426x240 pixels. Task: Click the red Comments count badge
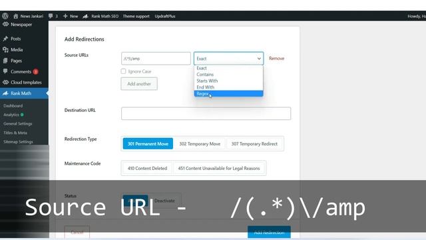[x=35, y=71]
